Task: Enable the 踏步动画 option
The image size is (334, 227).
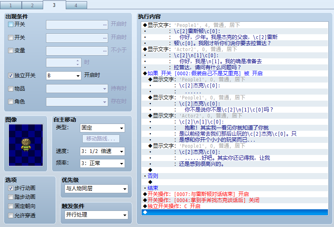Action: tap(10, 197)
